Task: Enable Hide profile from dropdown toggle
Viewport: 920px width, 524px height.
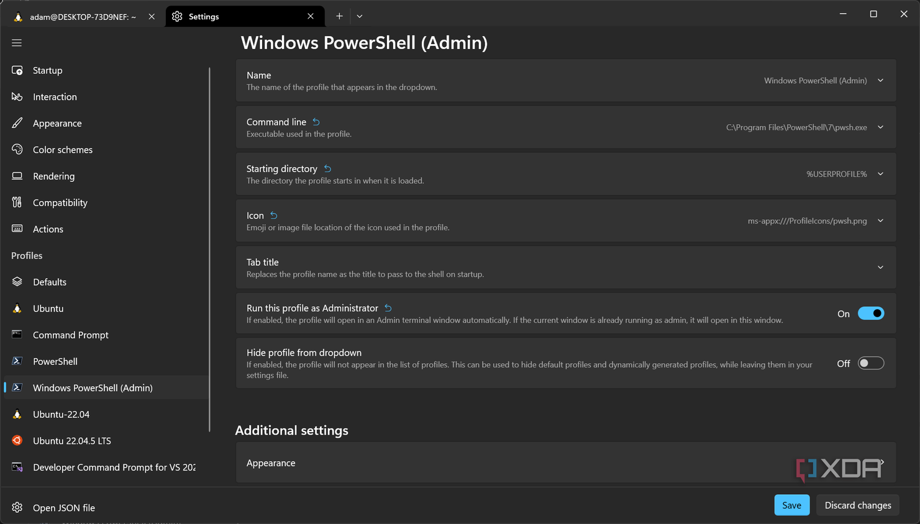Action: (x=871, y=363)
